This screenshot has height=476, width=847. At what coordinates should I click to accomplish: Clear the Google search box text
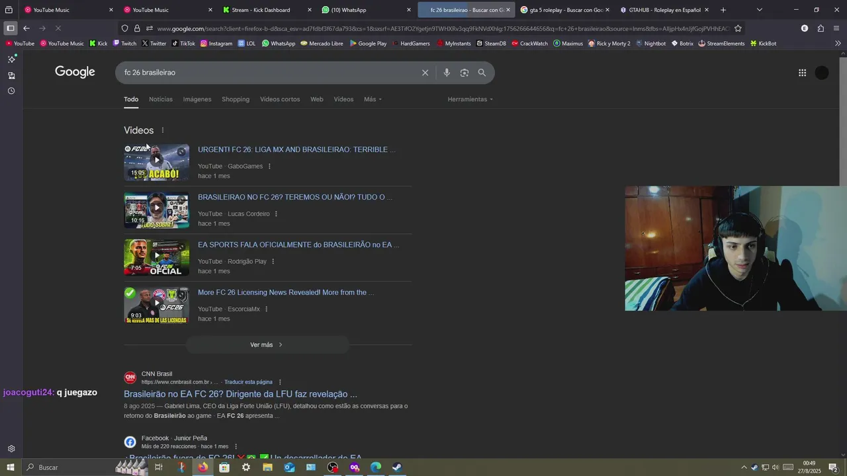[x=425, y=73]
